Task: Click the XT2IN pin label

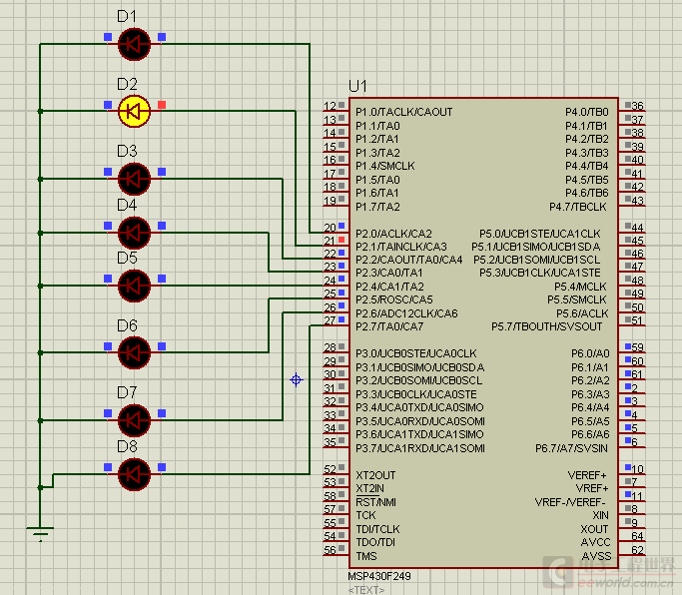Action: [x=369, y=488]
